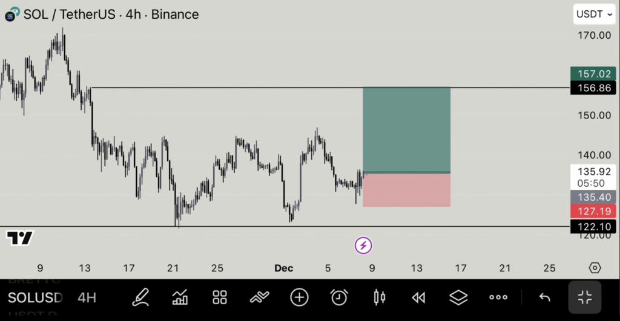
Task: Open chart settings hexagon icon
Action: pyautogui.click(x=595, y=268)
